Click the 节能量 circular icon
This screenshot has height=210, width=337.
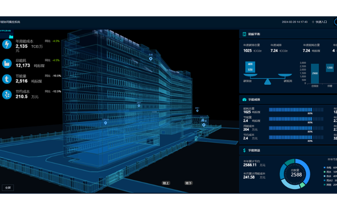tap(7, 79)
